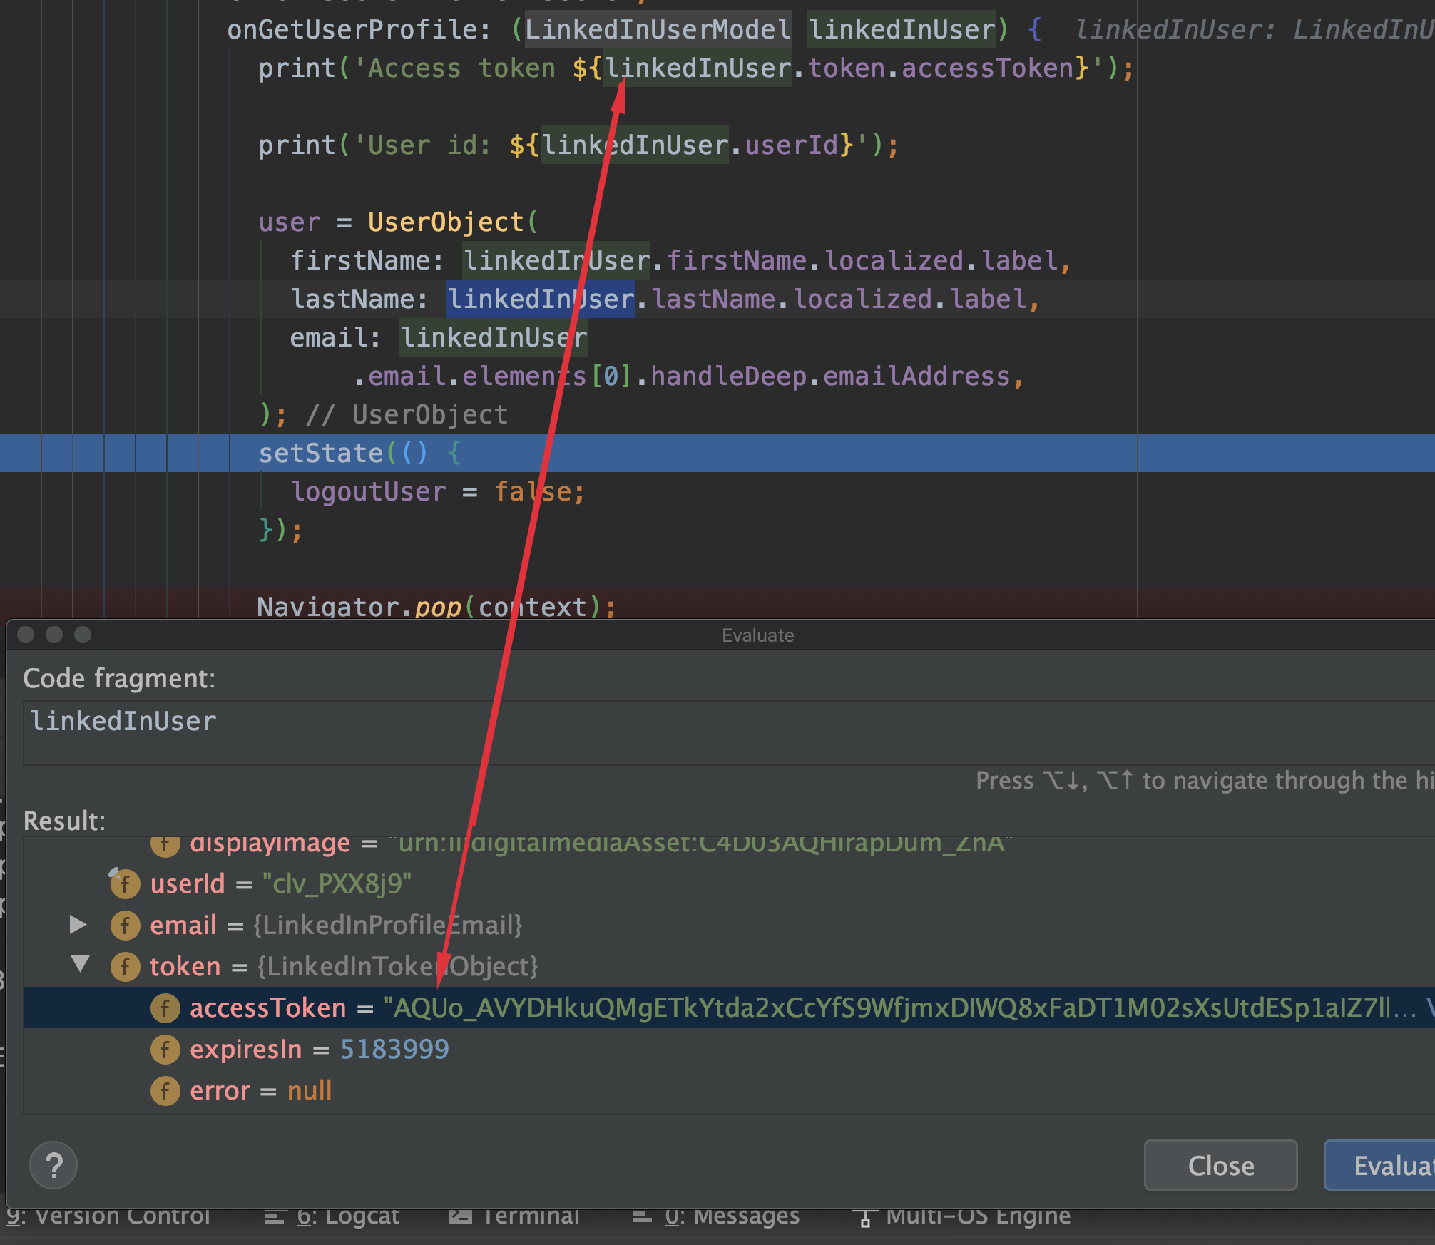Open help with the question mark icon
Screen dimensions: 1435x1245
pos(53,1166)
